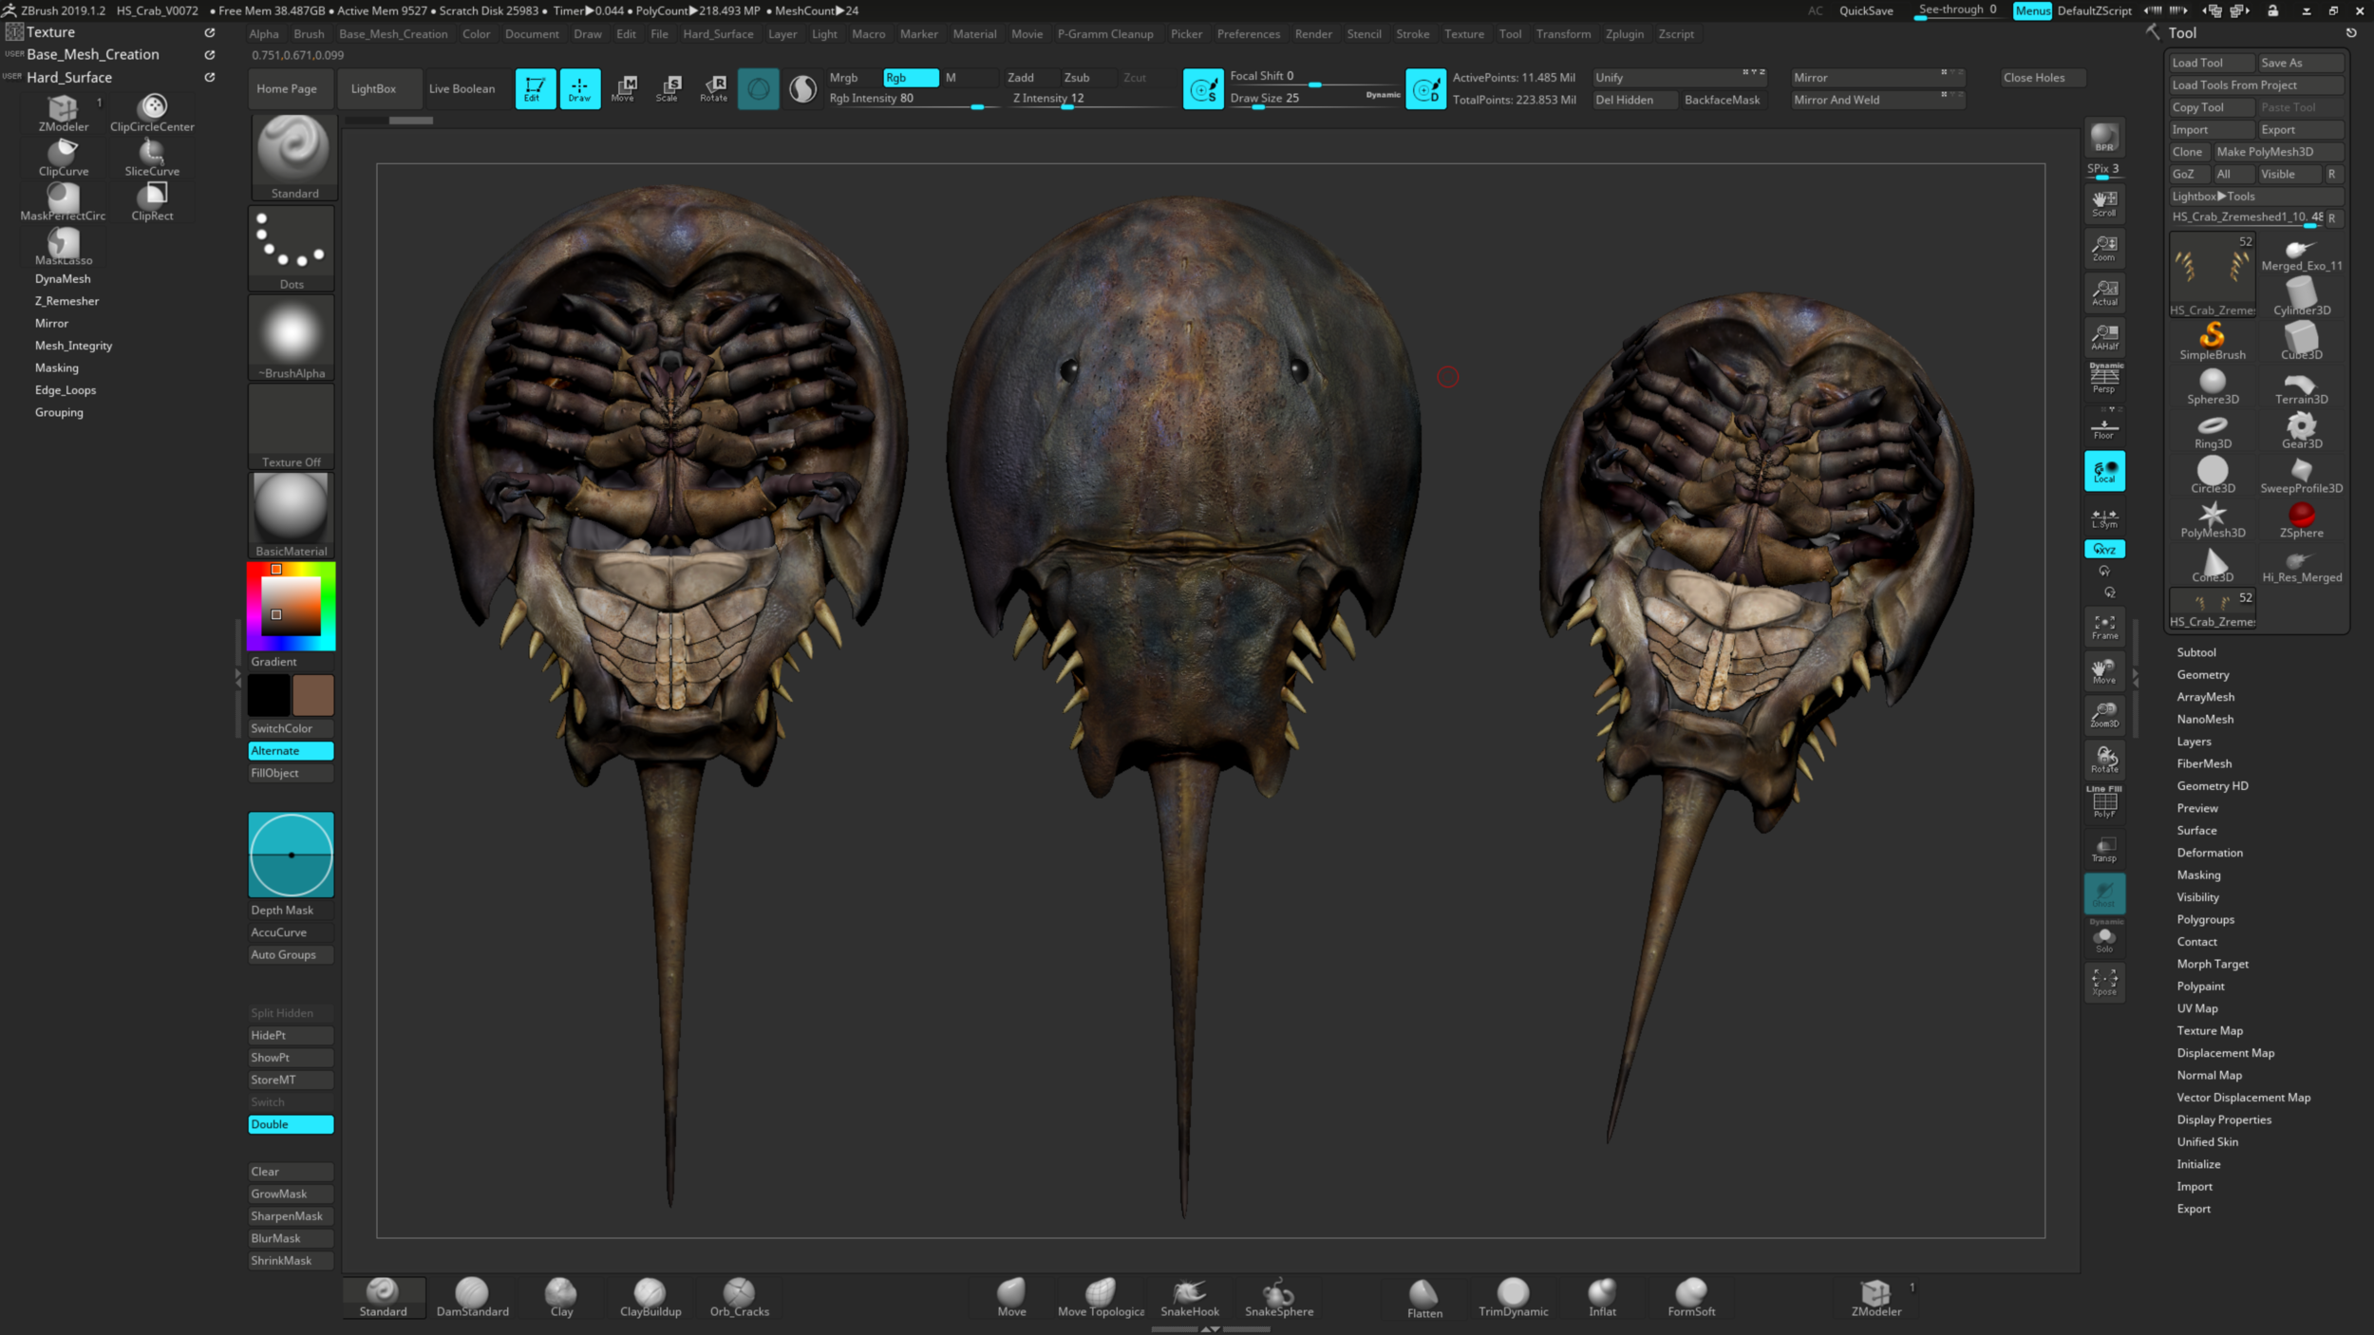Screen dimensions: 2374x1335
Task: Disable the Double-sided display toggle
Action: tap(290, 1124)
